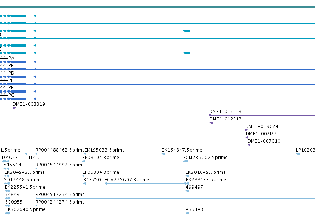The width and height of the screenshot is (315, 215).
Task: Click the RP004488462.5prime EST label
Action: (x=60, y=150)
